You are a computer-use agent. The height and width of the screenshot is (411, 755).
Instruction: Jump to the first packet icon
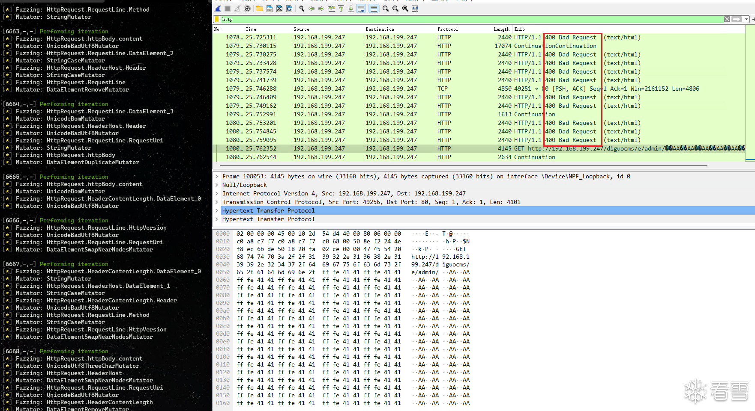[x=341, y=9]
